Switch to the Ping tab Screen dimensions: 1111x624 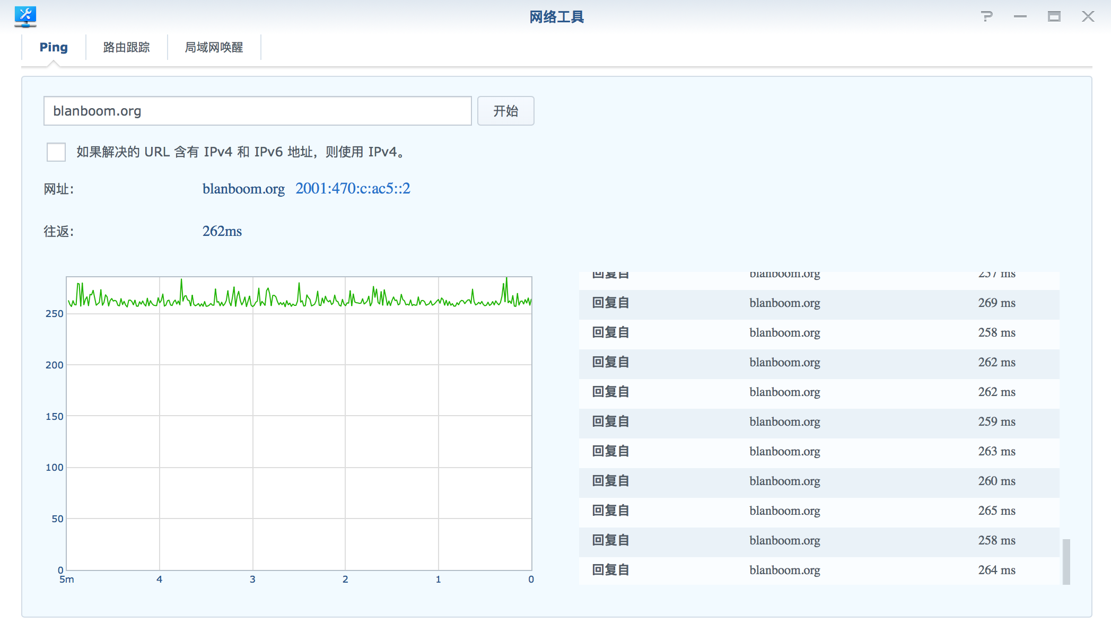click(x=54, y=47)
